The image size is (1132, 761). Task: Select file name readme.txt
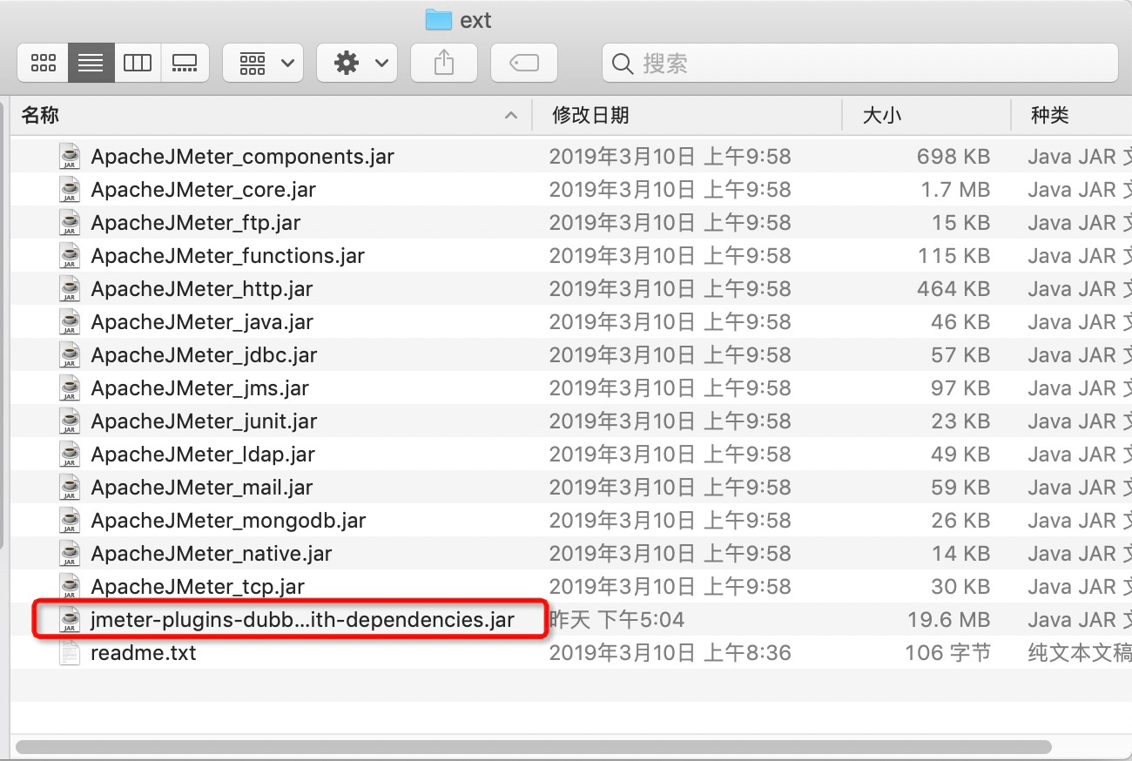pyautogui.click(x=144, y=653)
